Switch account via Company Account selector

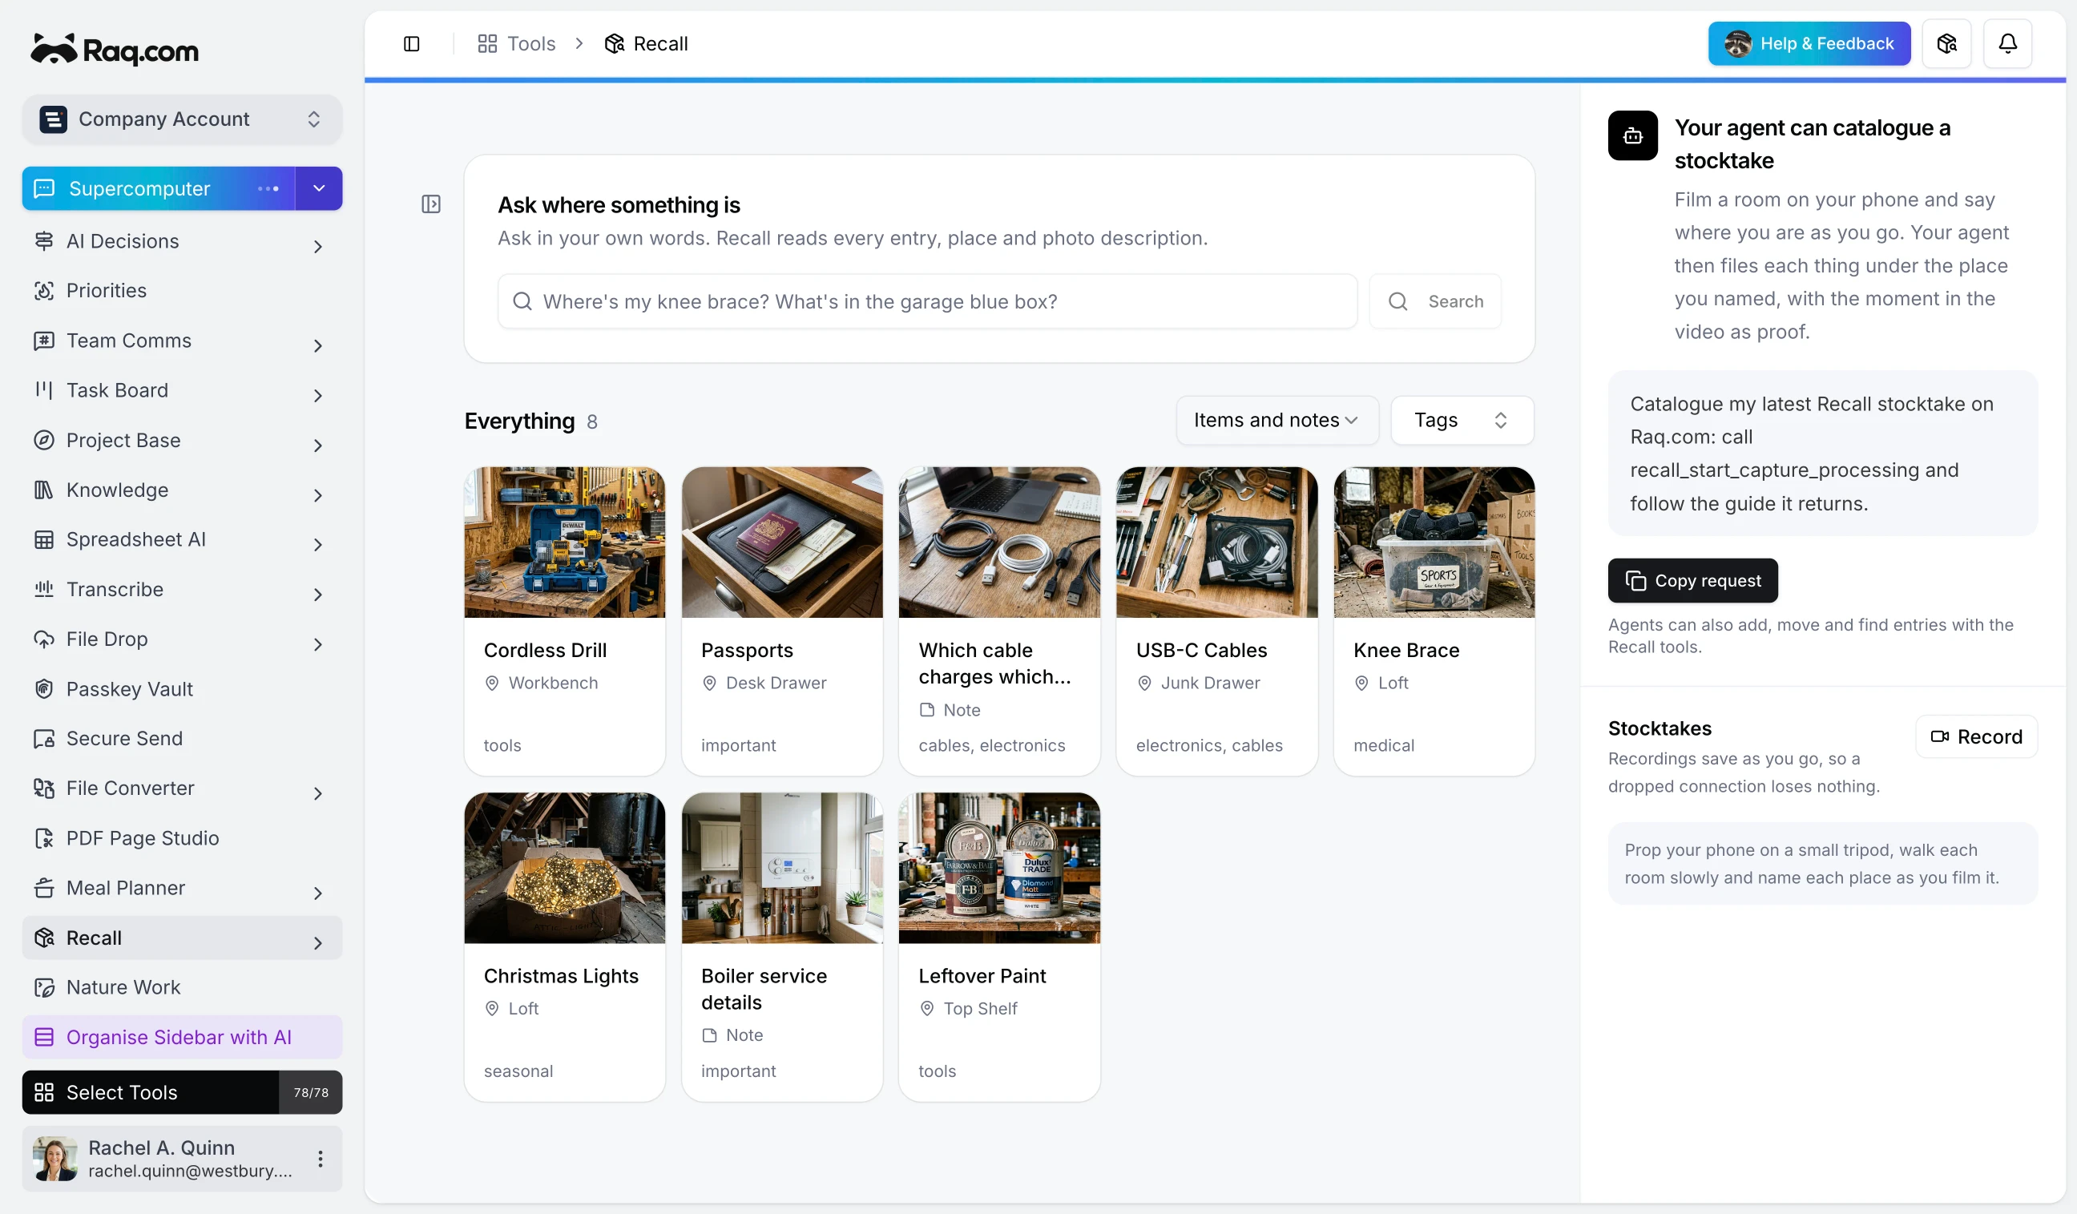tap(181, 119)
